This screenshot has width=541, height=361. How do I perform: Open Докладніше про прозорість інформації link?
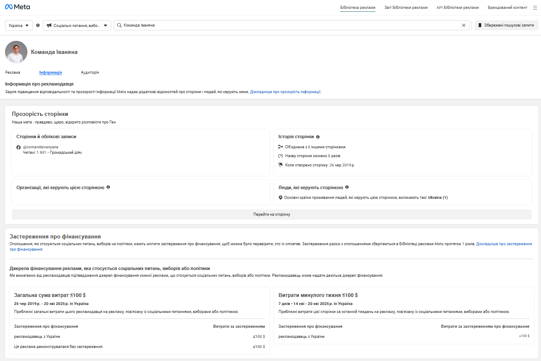pos(285,91)
